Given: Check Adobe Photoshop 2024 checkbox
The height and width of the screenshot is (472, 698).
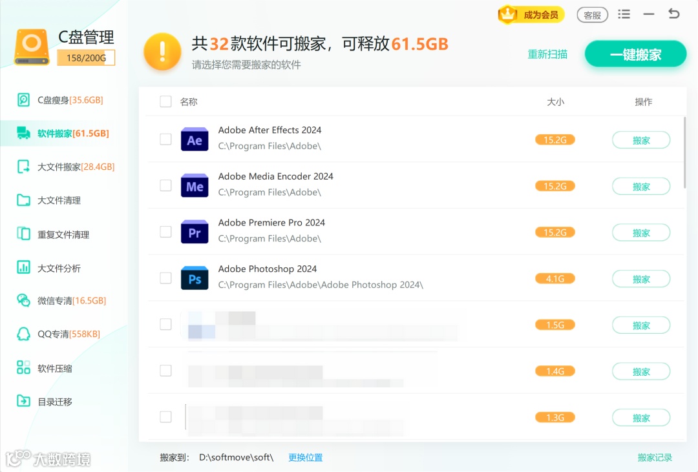Looking at the screenshot, I should (x=165, y=278).
